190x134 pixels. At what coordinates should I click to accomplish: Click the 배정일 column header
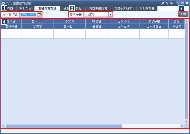pos(97,21)
